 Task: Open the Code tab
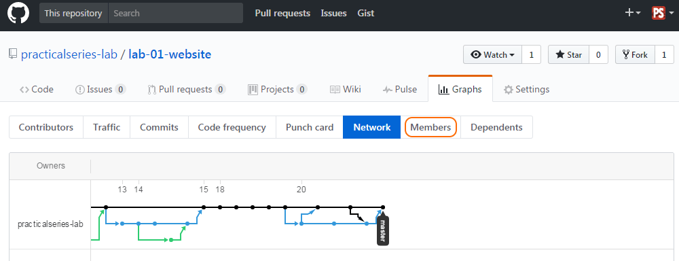37,89
